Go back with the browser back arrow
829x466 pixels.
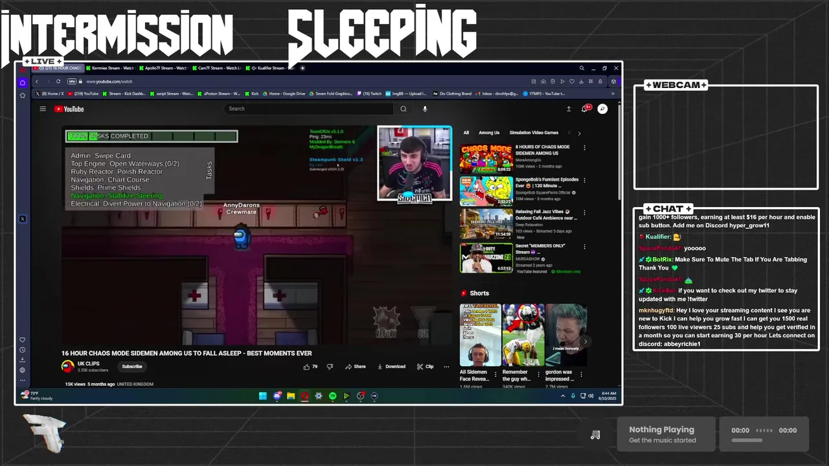click(37, 82)
